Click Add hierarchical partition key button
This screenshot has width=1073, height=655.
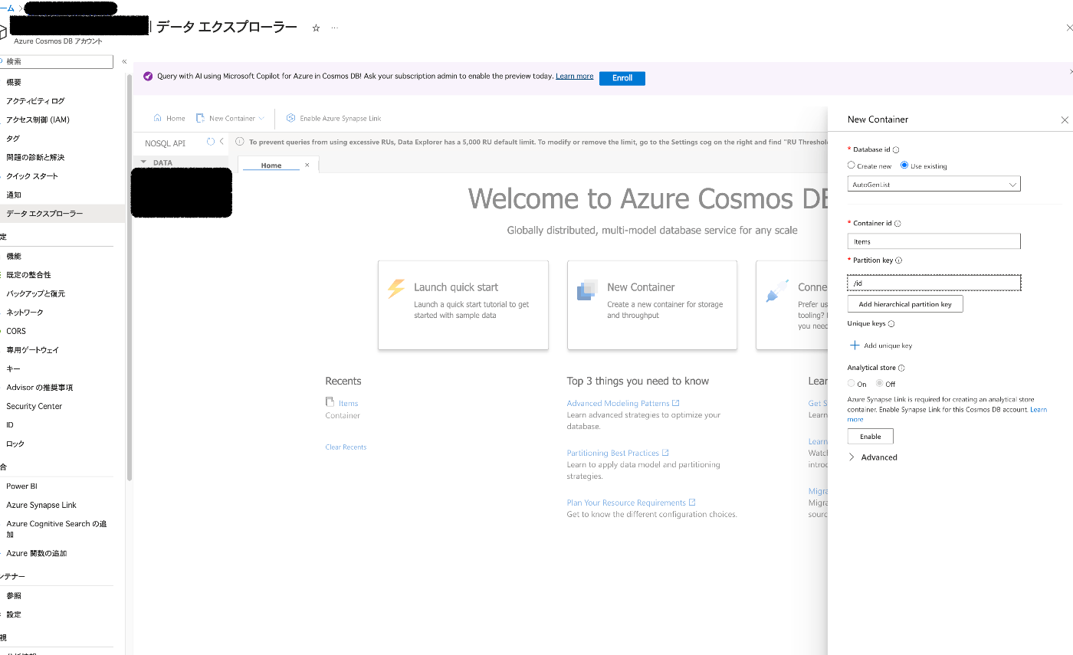[905, 304]
